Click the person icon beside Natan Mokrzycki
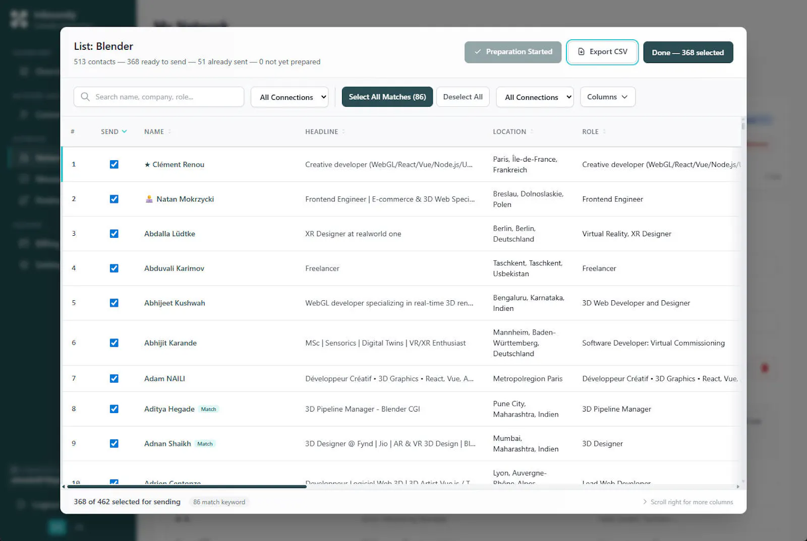The height and width of the screenshot is (541, 807). click(x=149, y=199)
